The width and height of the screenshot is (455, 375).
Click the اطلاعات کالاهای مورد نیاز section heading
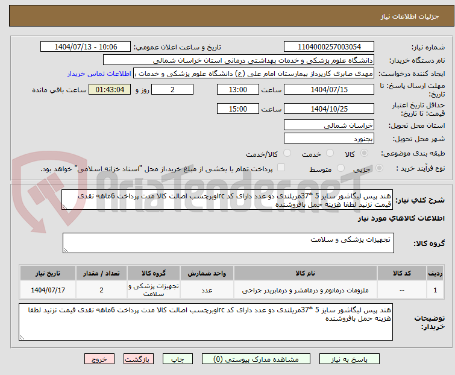tap(401, 218)
